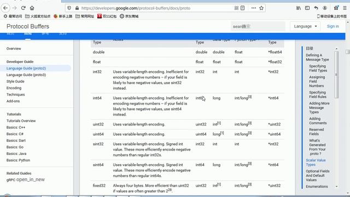The image size is (350, 197).
Task: Click the contents panel scroll-up arrow
Action: tap(336, 49)
